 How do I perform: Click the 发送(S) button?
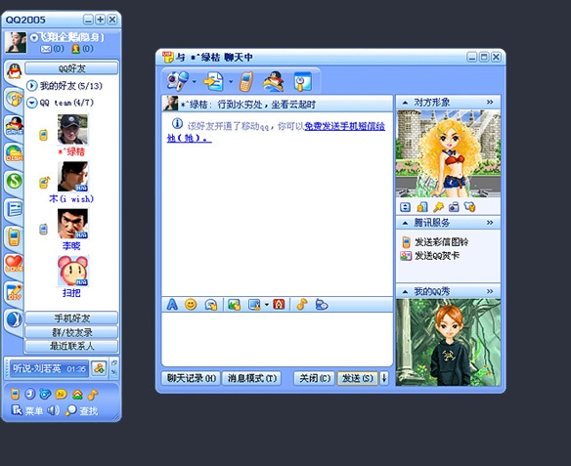pyautogui.click(x=357, y=378)
